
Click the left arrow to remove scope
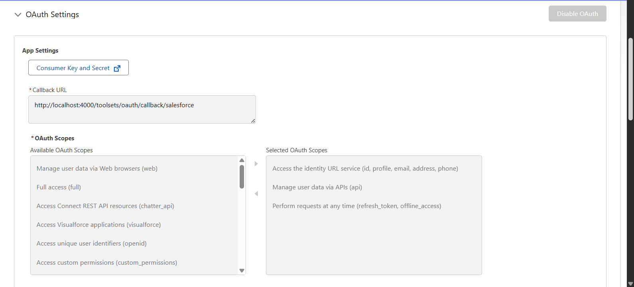pos(256,194)
